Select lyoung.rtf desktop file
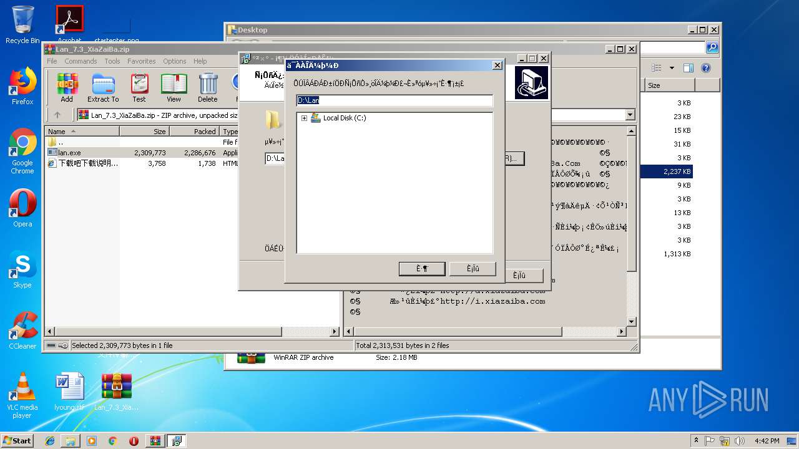The height and width of the screenshot is (449, 799). (x=69, y=392)
